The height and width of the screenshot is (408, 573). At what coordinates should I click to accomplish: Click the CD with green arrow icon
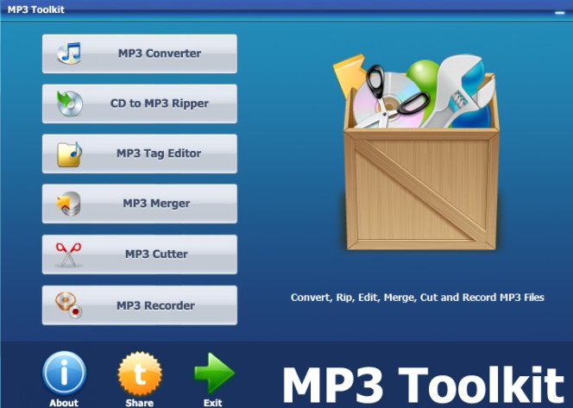69,104
